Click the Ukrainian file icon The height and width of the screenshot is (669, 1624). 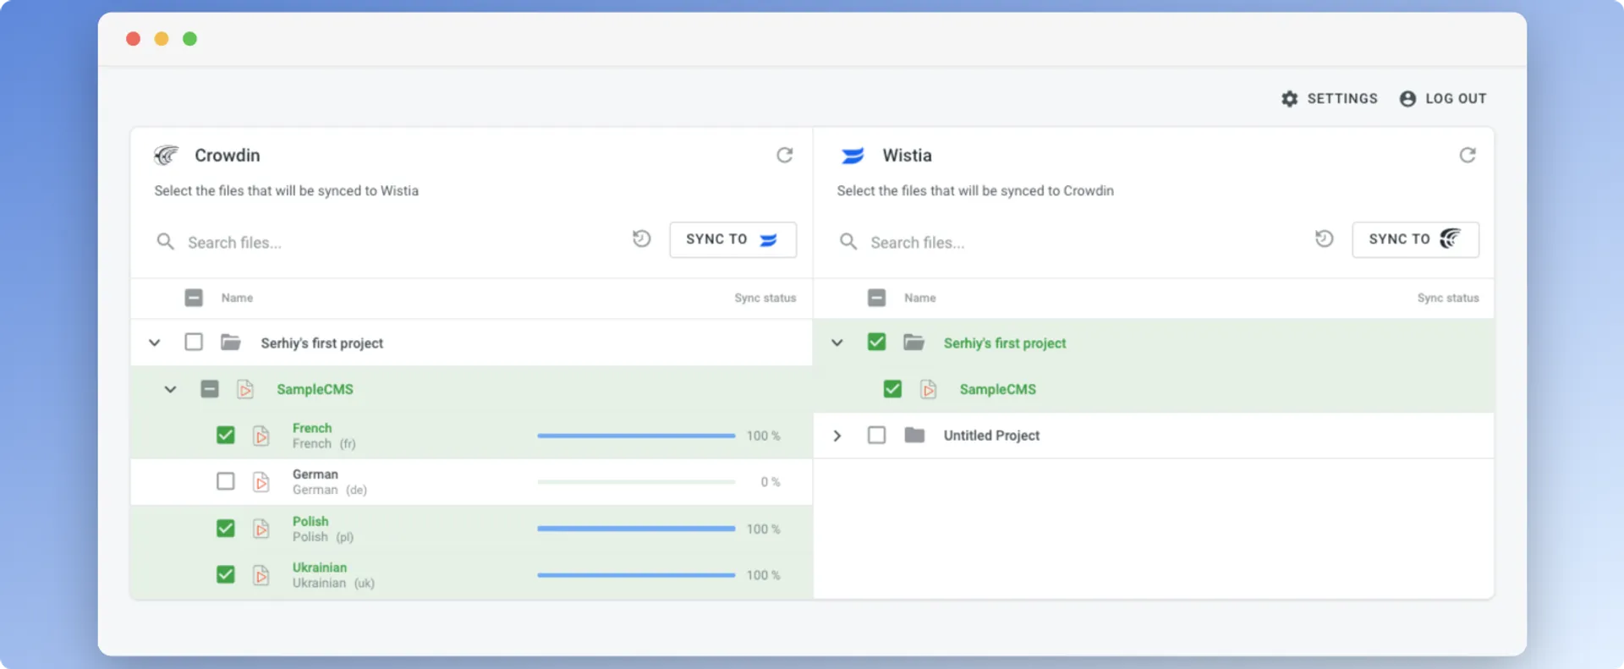pos(261,575)
